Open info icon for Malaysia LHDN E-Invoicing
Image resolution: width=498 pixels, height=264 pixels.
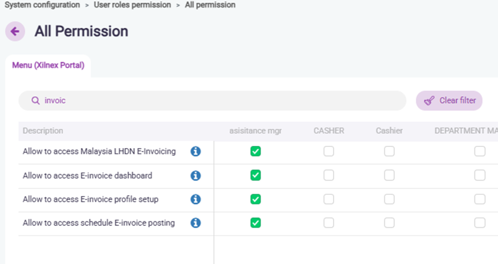pos(196,152)
